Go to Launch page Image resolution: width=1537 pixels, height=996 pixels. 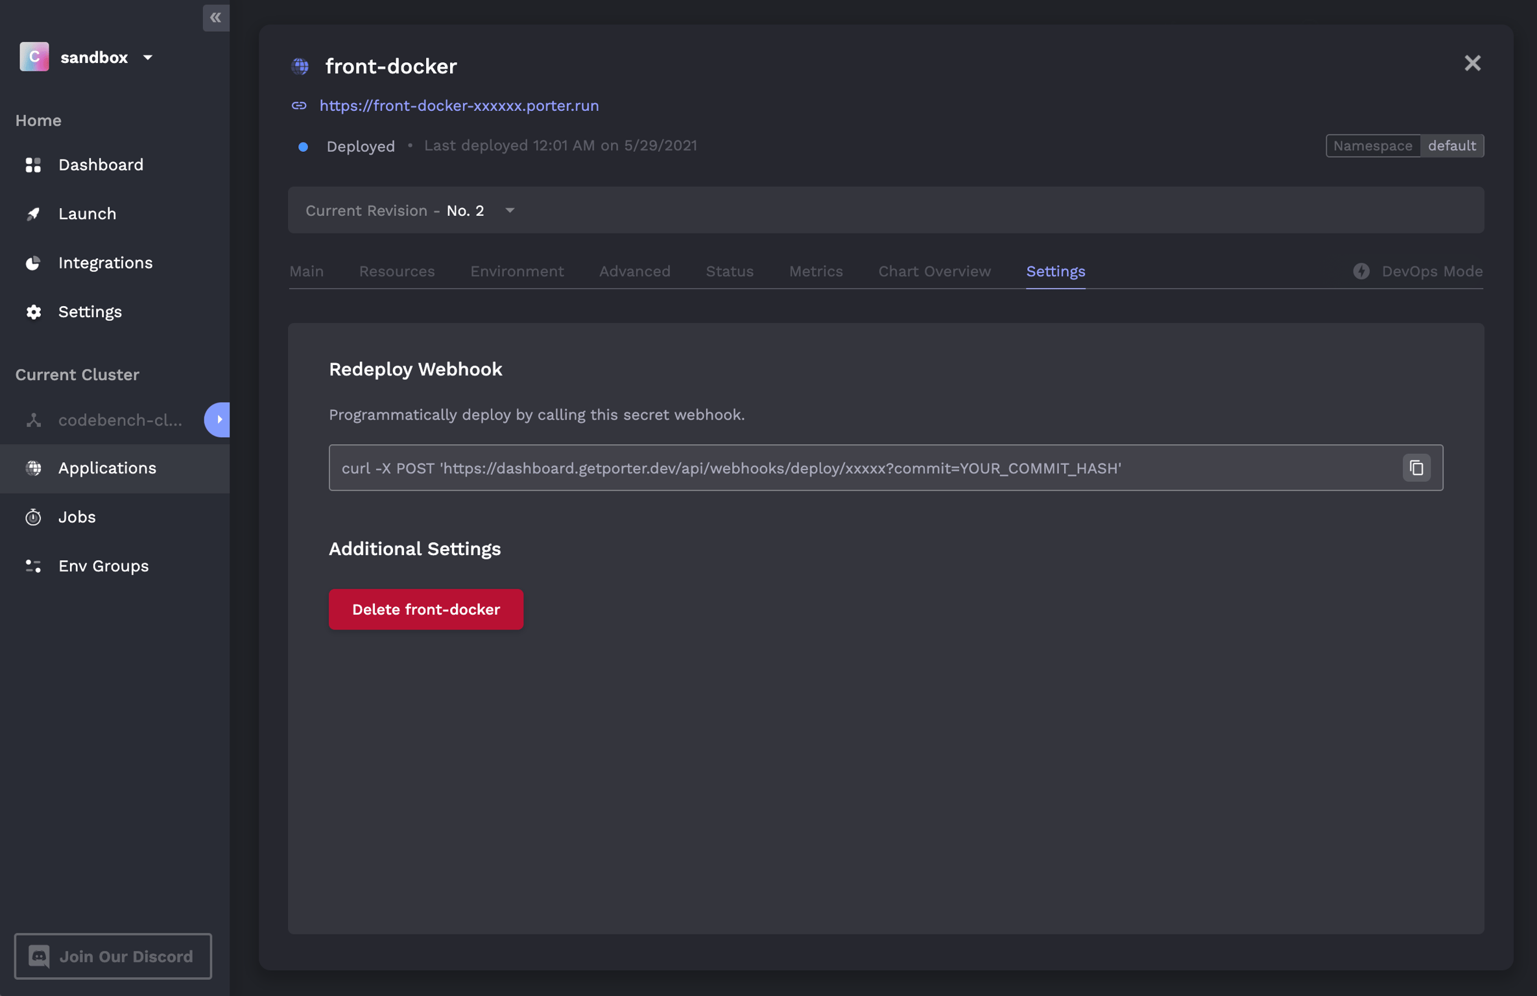[88, 214]
